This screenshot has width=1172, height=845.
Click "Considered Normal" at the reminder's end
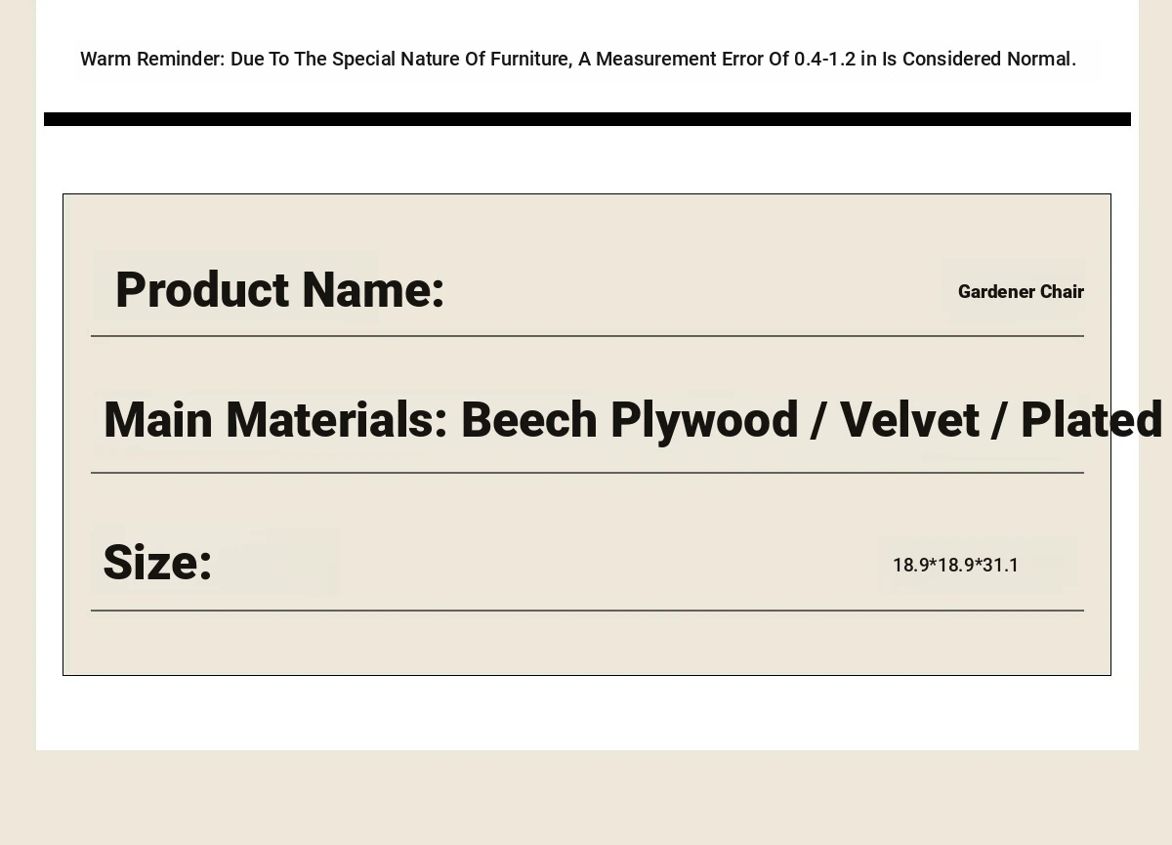988,60
